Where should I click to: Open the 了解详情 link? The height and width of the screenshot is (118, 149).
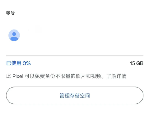click(116, 76)
